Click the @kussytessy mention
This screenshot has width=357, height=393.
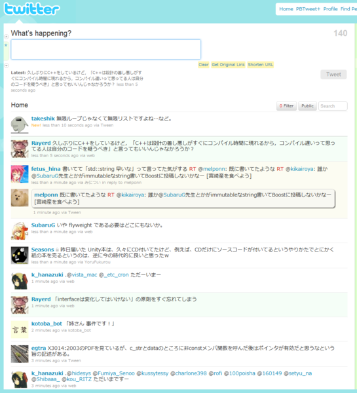coord(153,373)
